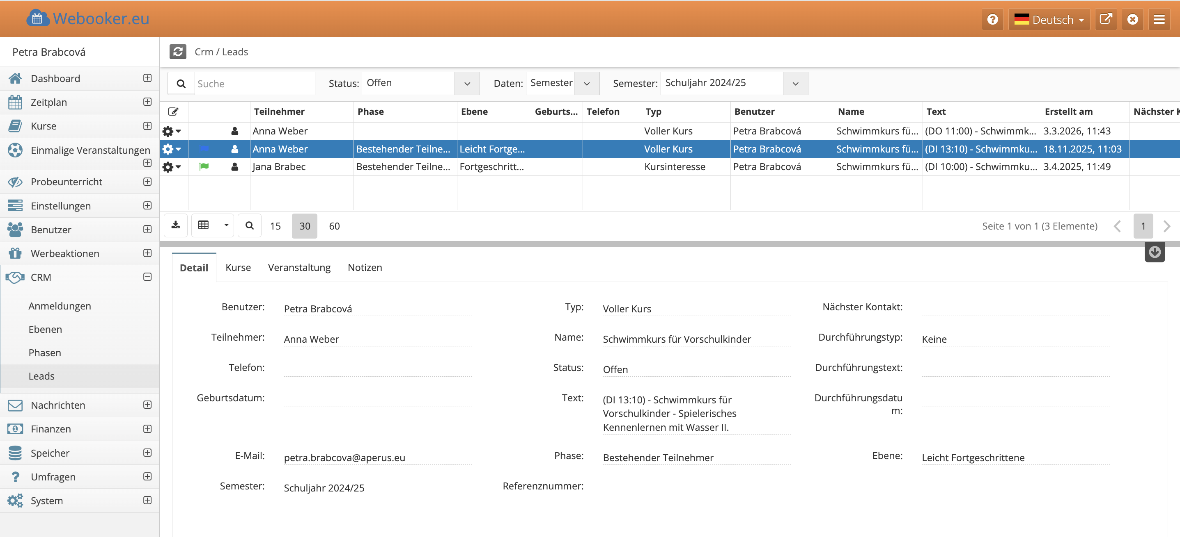Image resolution: width=1180 pixels, height=537 pixels.
Task: Collapse the CRM menu section
Action: (147, 277)
